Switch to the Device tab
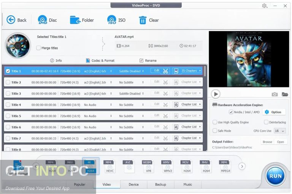Screen dimensions: 292x194 (133, 185)
